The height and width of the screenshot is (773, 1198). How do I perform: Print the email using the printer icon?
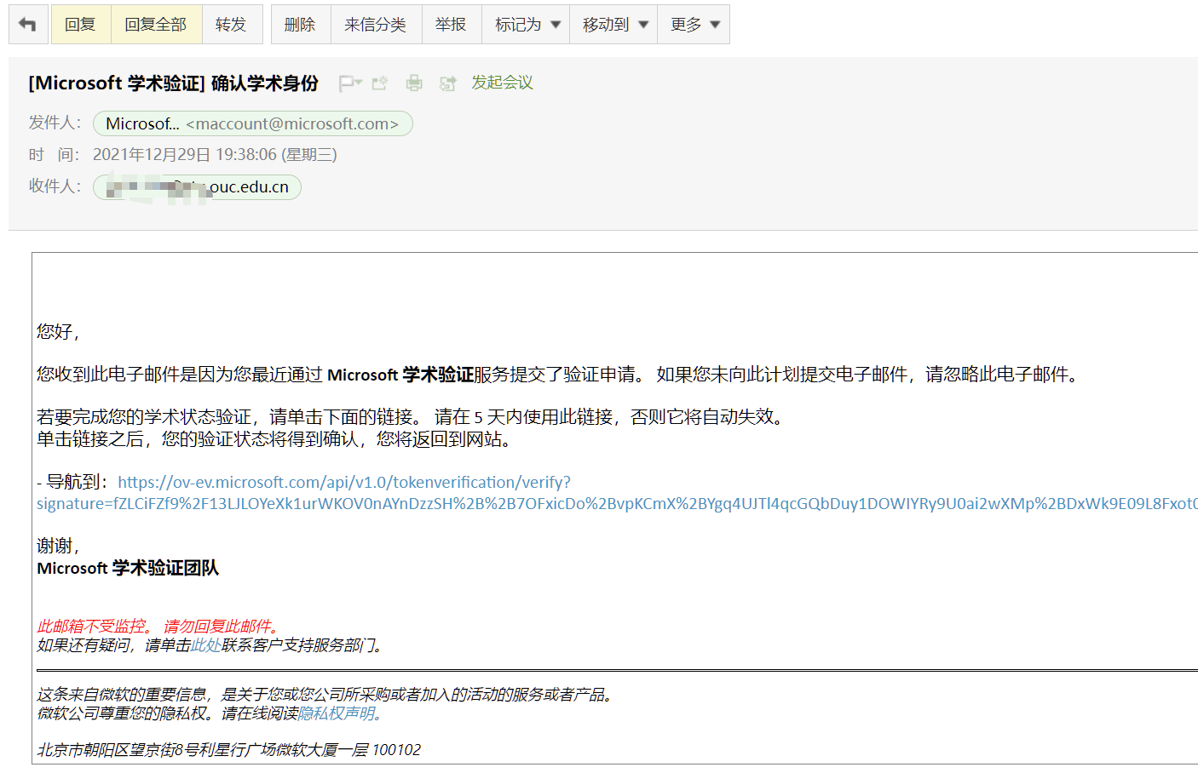414,83
